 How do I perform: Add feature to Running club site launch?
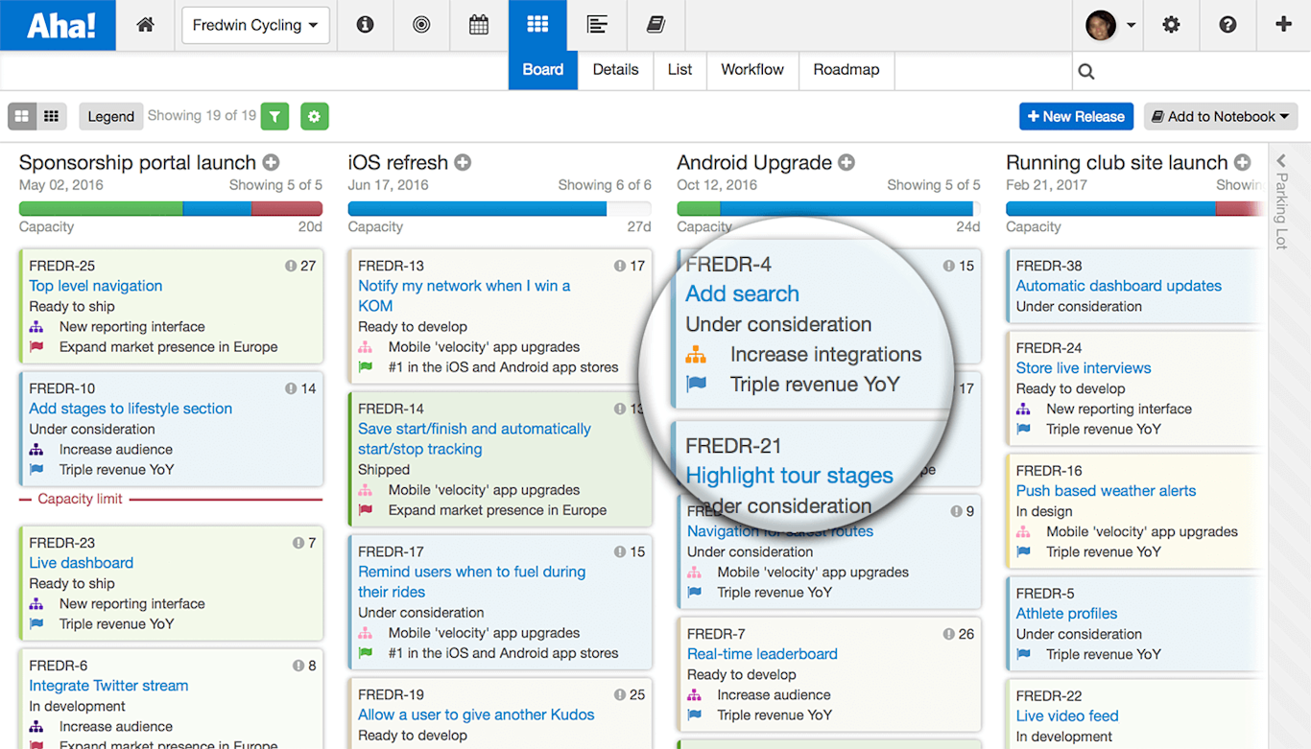tap(1243, 163)
